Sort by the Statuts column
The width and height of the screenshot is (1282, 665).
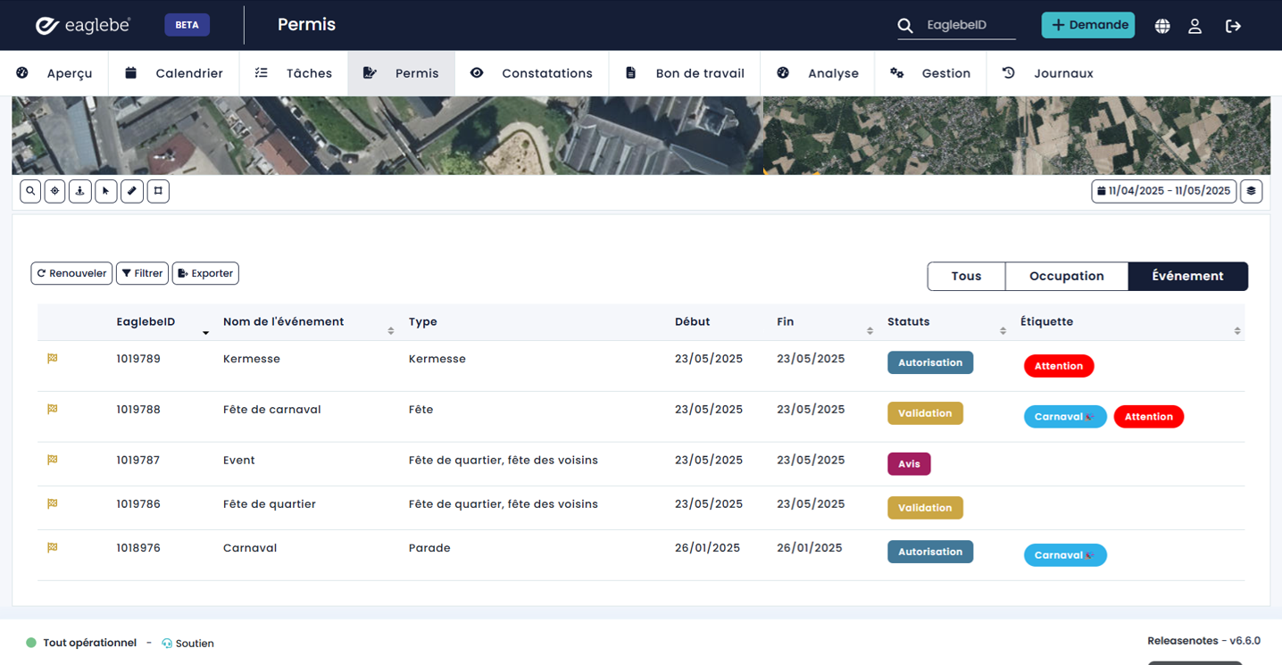(1003, 331)
